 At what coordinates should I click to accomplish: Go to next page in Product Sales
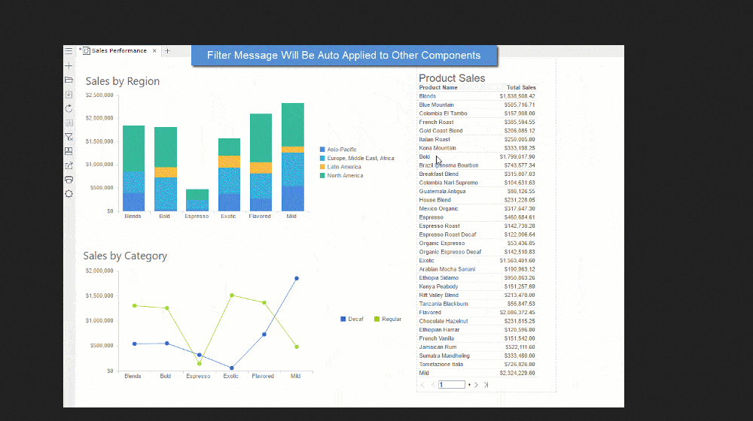click(x=476, y=385)
